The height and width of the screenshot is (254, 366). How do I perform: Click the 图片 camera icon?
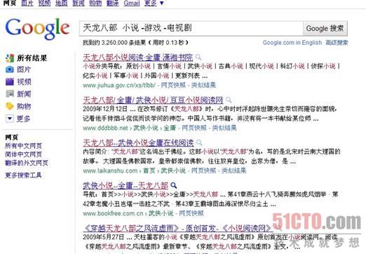(10, 69)
